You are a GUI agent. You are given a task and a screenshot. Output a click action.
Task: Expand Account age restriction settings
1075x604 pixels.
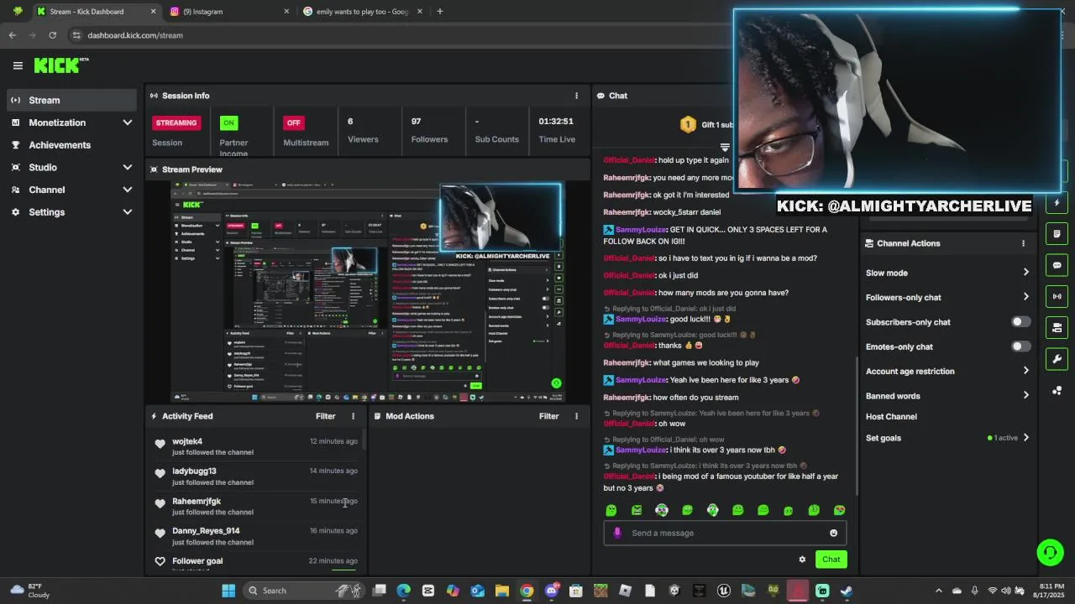[947, 371]
